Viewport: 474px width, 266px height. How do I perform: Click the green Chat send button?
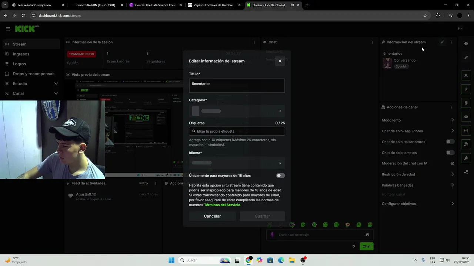coord(366,246)
